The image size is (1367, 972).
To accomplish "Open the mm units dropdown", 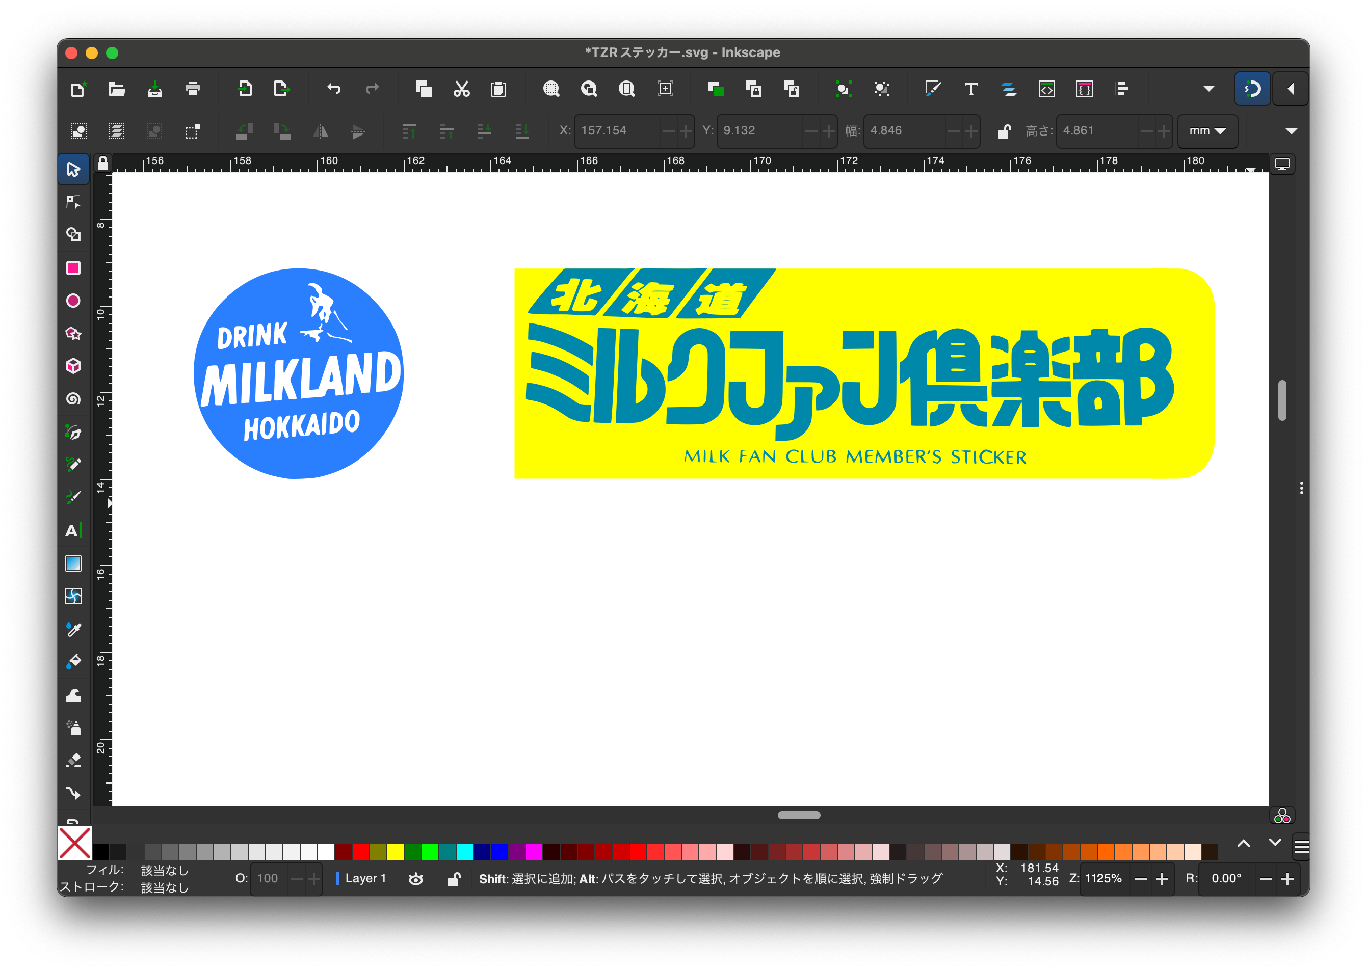I will tap(1207, 130).
